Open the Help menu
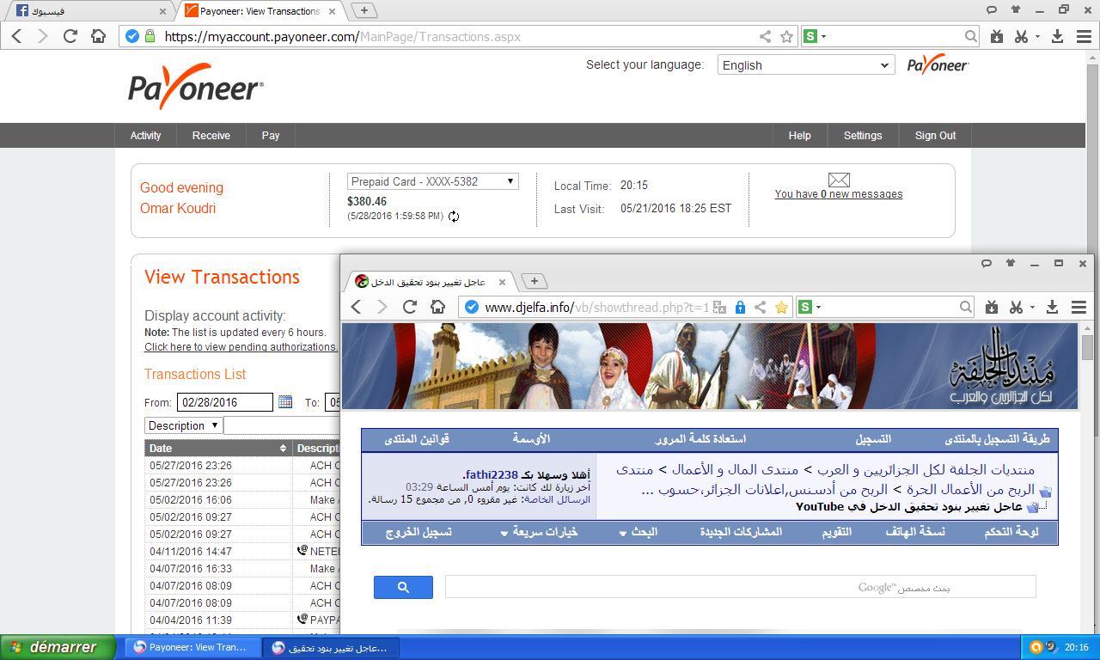 pyautogui.click(x=799, y=135)
